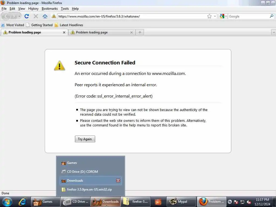
Task: Close Downloads window using red X
Action: (118, 181)
